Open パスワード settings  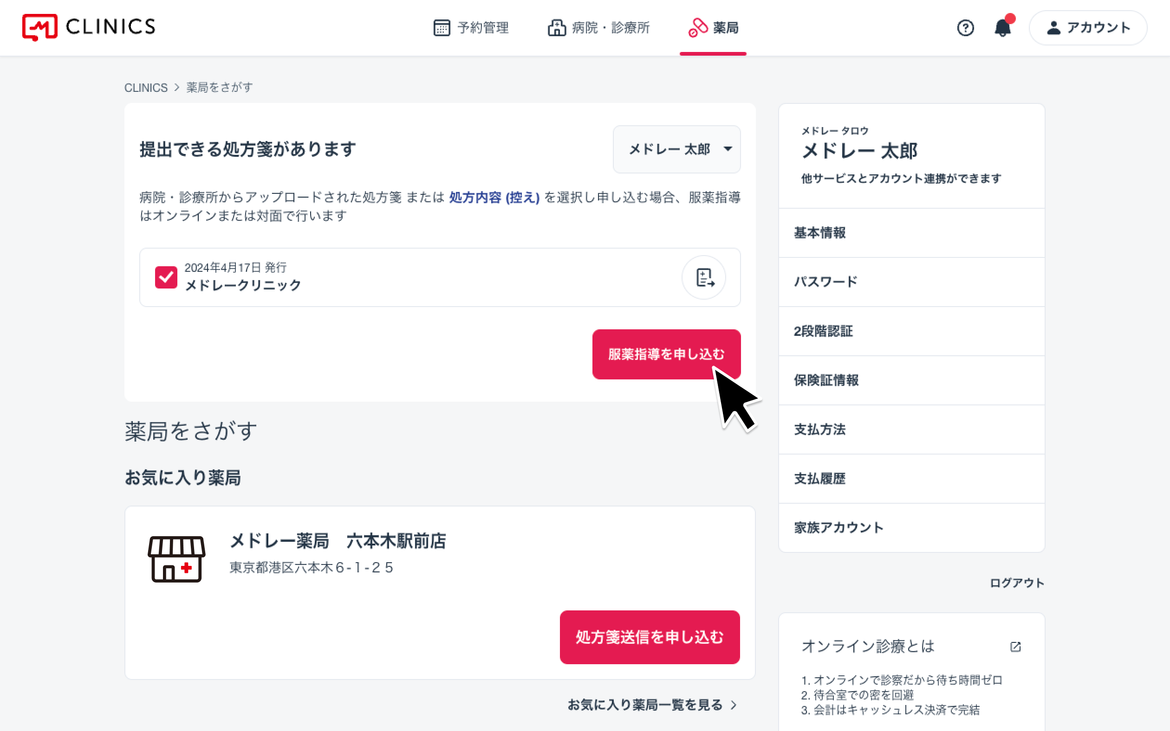(911, 282)
